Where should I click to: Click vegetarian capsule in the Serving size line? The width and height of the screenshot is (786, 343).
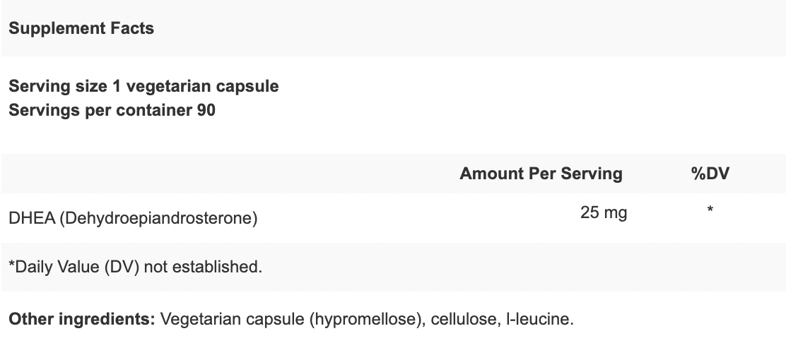[203, 86]
